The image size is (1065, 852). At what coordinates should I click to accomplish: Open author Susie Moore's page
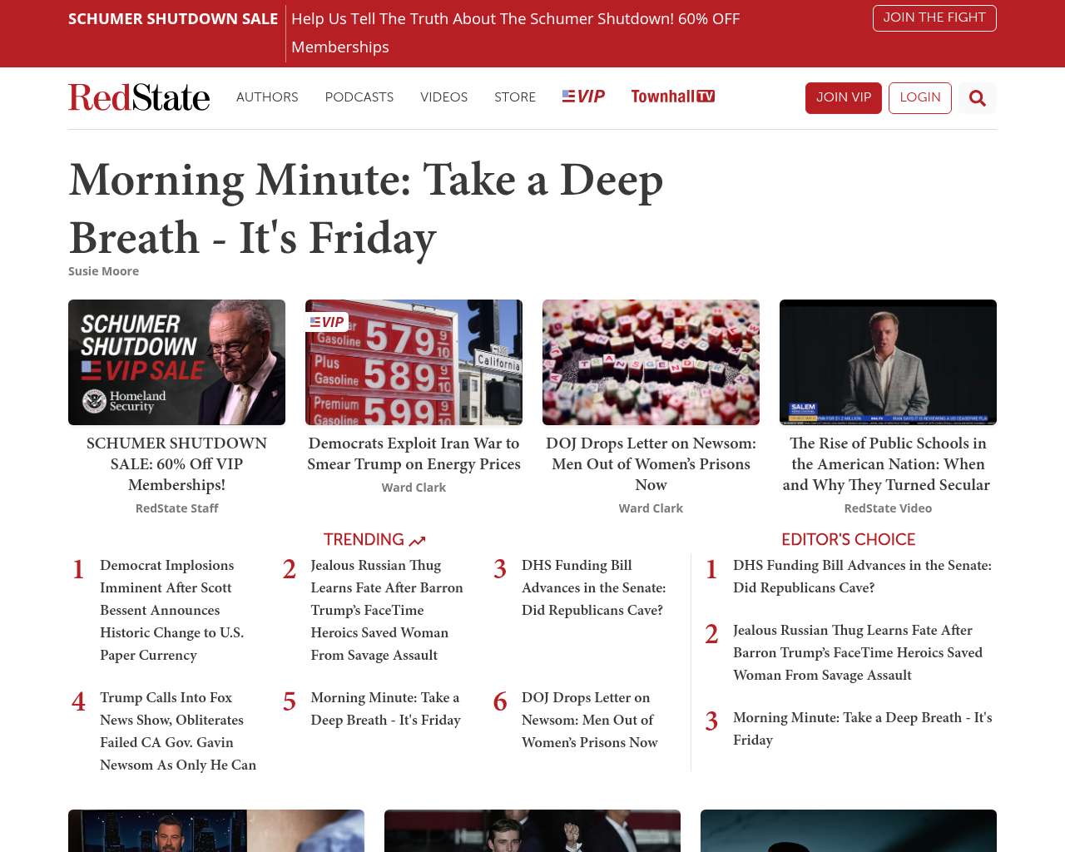(103, 271)
